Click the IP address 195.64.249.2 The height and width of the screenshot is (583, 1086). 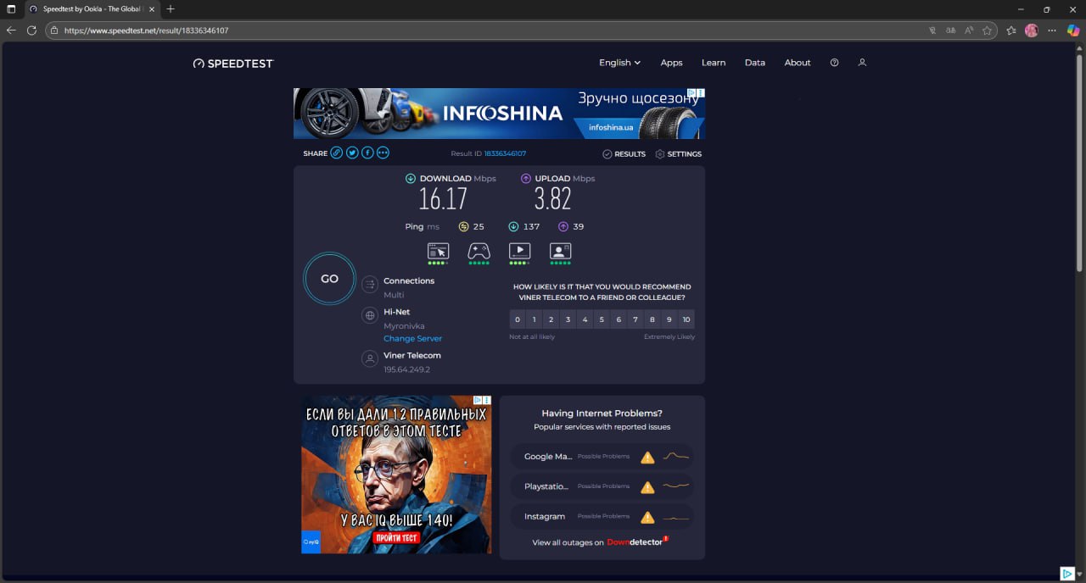(x=406, y=369)
